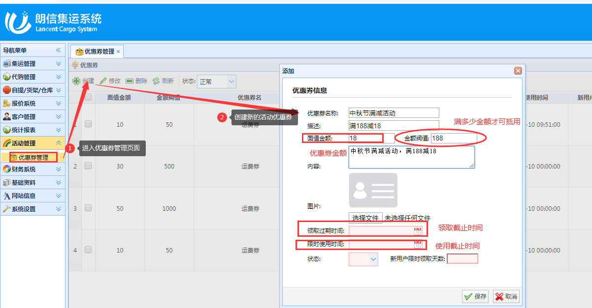Viewport: 592px width, 308px height.
Task: Click the 创建 (create) plus icon
Action: [x=76, y=81]
